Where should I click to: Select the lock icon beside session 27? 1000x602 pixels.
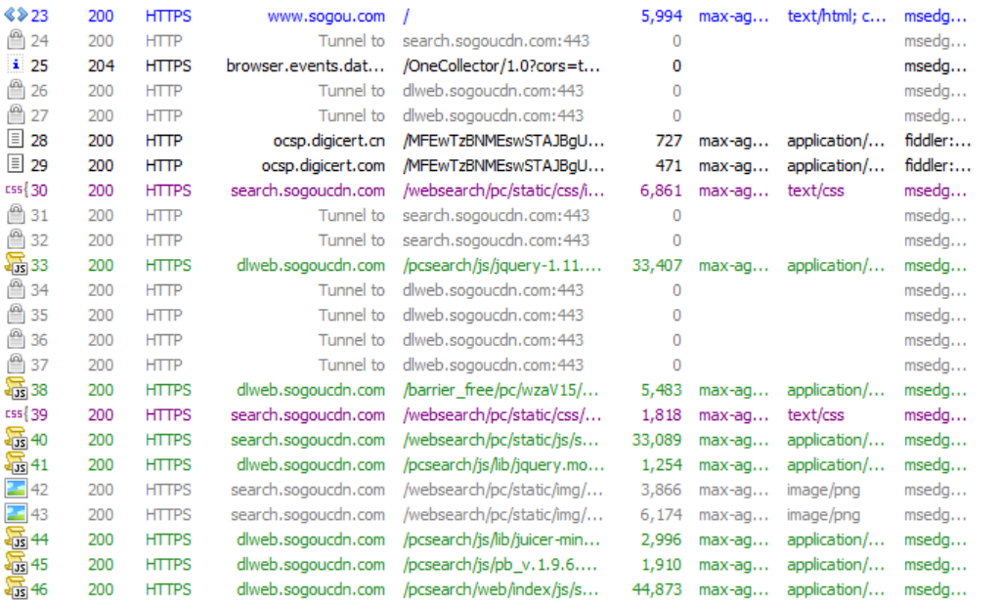(16, 114)
